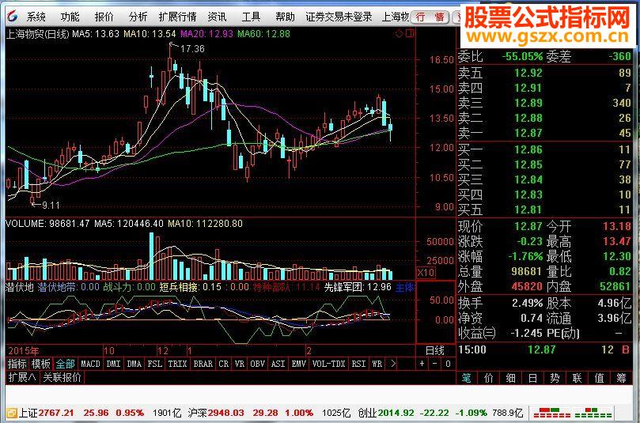
Task: Click the 9.11 low price label
Action: pyautogui.click(x=51, y=206)
